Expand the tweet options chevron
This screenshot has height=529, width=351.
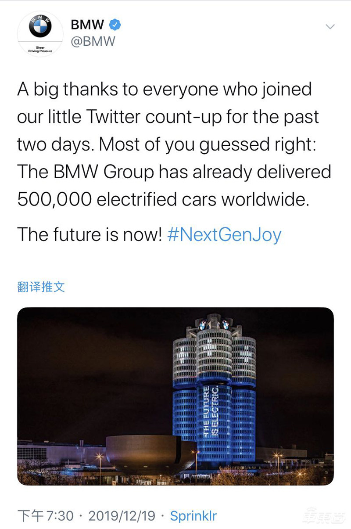(330, 27)
